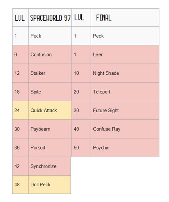Click the Peck cell under Spaceworld 97

50,36
